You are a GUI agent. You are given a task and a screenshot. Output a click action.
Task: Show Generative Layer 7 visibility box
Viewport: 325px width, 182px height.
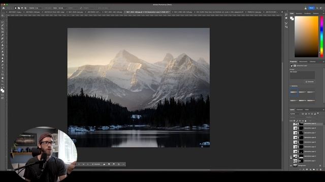coord(291,133)
